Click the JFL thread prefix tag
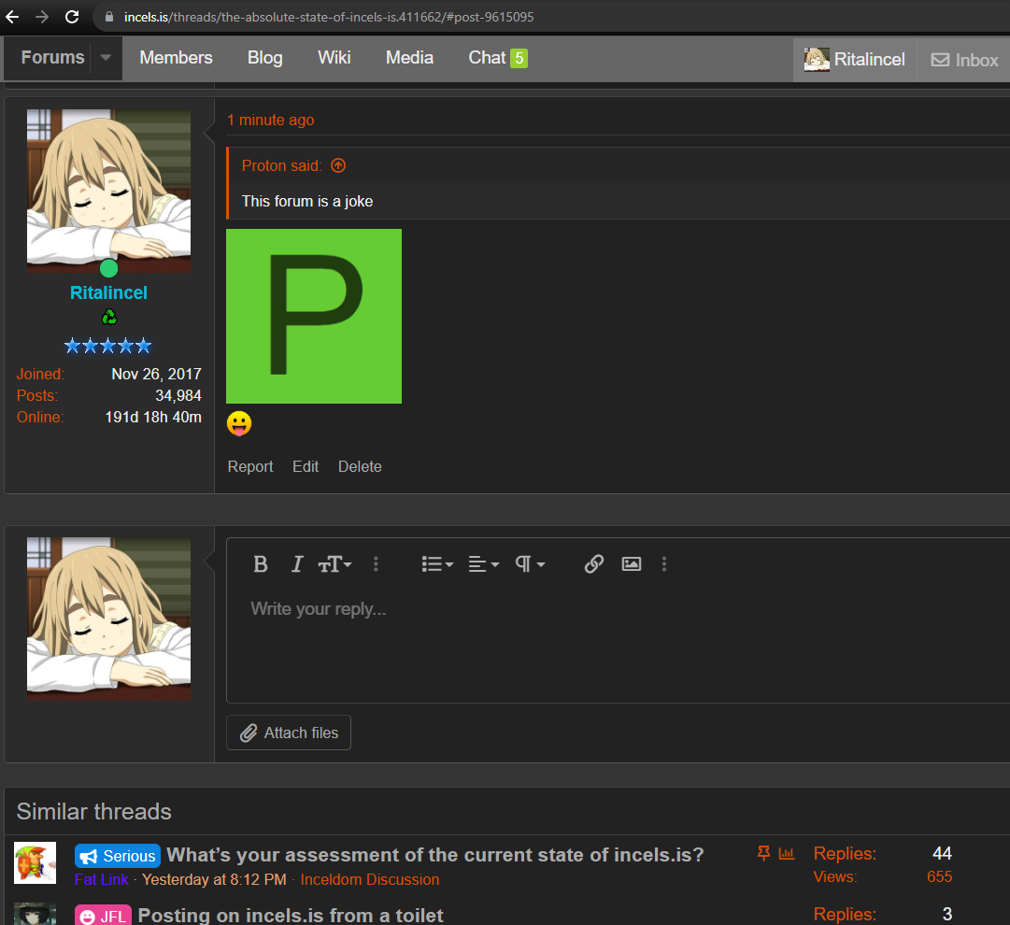The height and width of the screenshot is (925, 1010). click(x=103, y=916)
